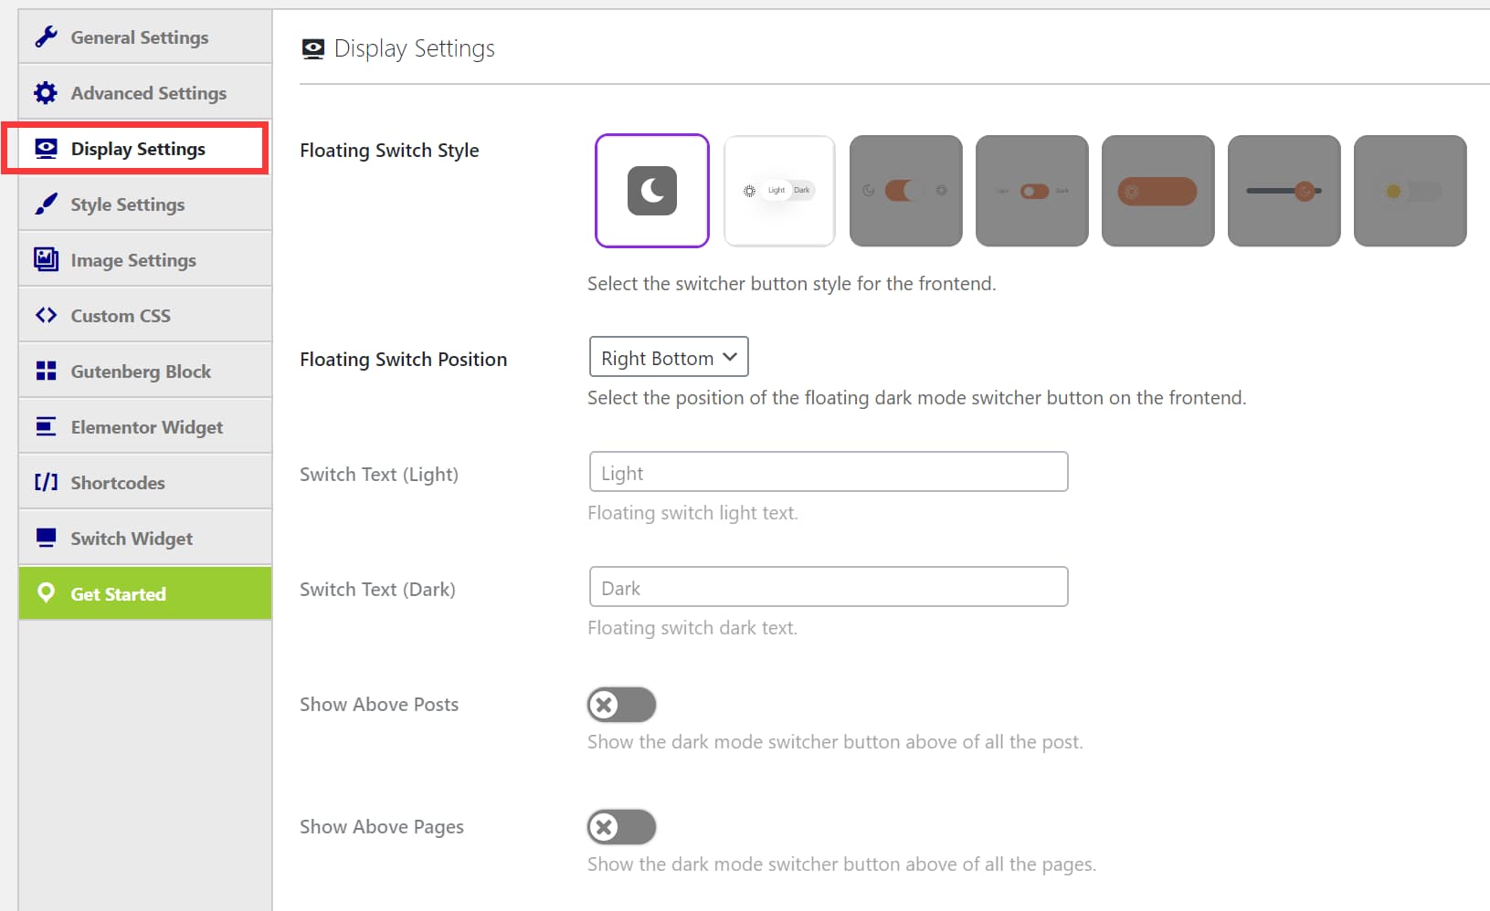Click the gear icon beside Advanced Settings
The height and width of the screenshot is (911, 1490).
tap(46, 93)
